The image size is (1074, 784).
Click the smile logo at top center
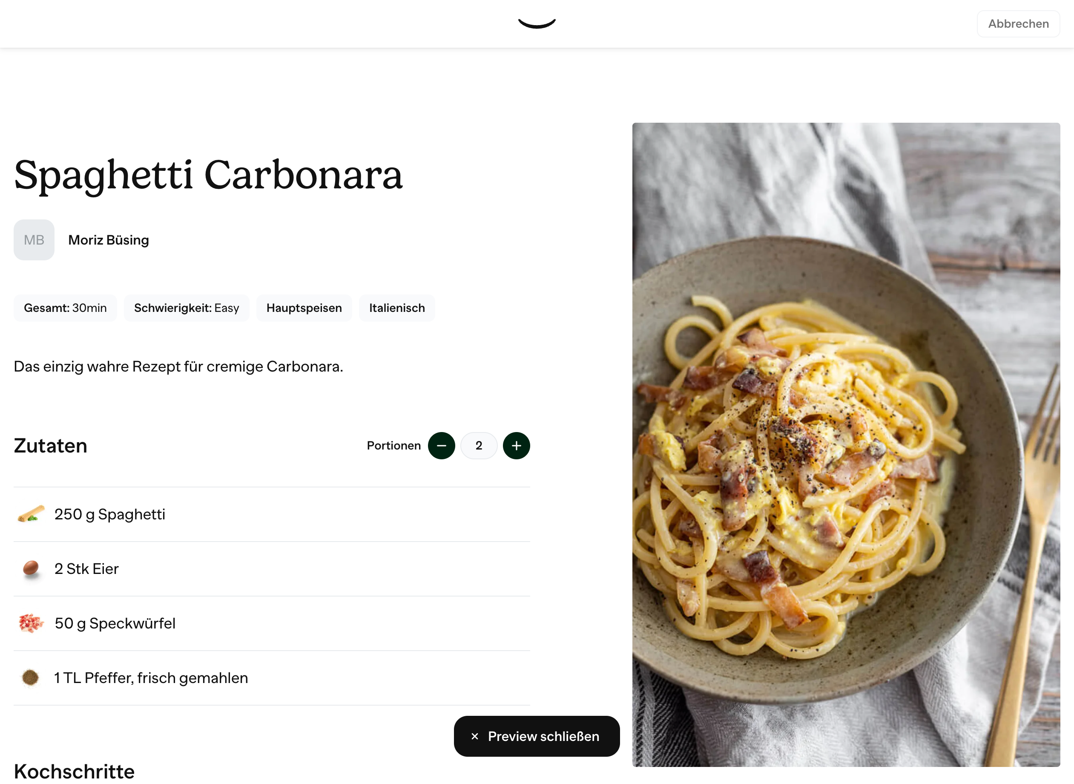pyautogui.click(x=536, y=23)
